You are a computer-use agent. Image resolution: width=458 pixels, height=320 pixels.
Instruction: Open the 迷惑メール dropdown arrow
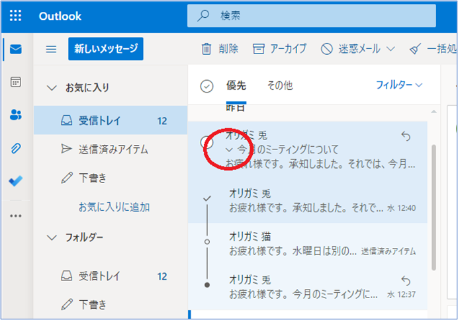(x=390, y=49)
